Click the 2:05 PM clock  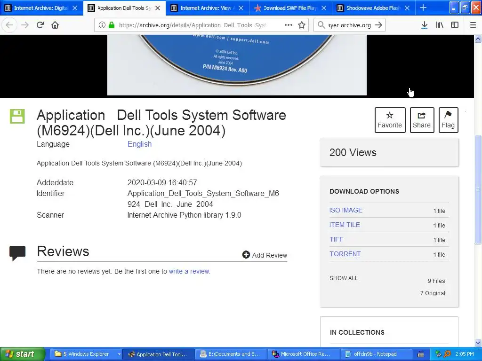pos(465,354)
